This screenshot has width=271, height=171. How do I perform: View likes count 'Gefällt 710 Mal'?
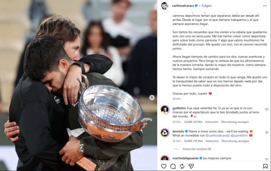point(193,141)
